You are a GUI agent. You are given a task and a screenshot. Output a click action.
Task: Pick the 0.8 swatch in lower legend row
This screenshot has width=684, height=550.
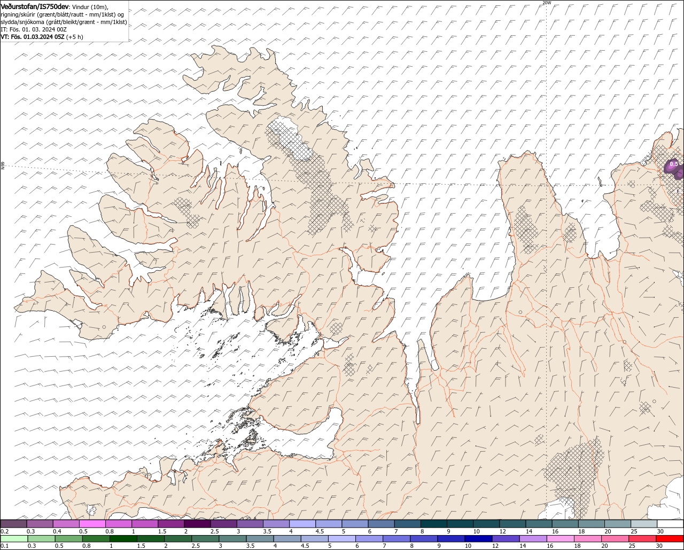point(96,538)
